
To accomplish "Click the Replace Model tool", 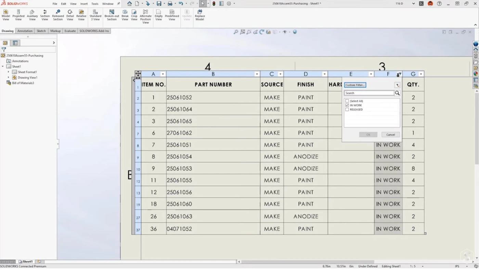I will coord(199,15).
